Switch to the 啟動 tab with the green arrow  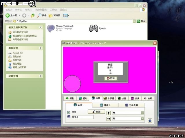(70, 98)
